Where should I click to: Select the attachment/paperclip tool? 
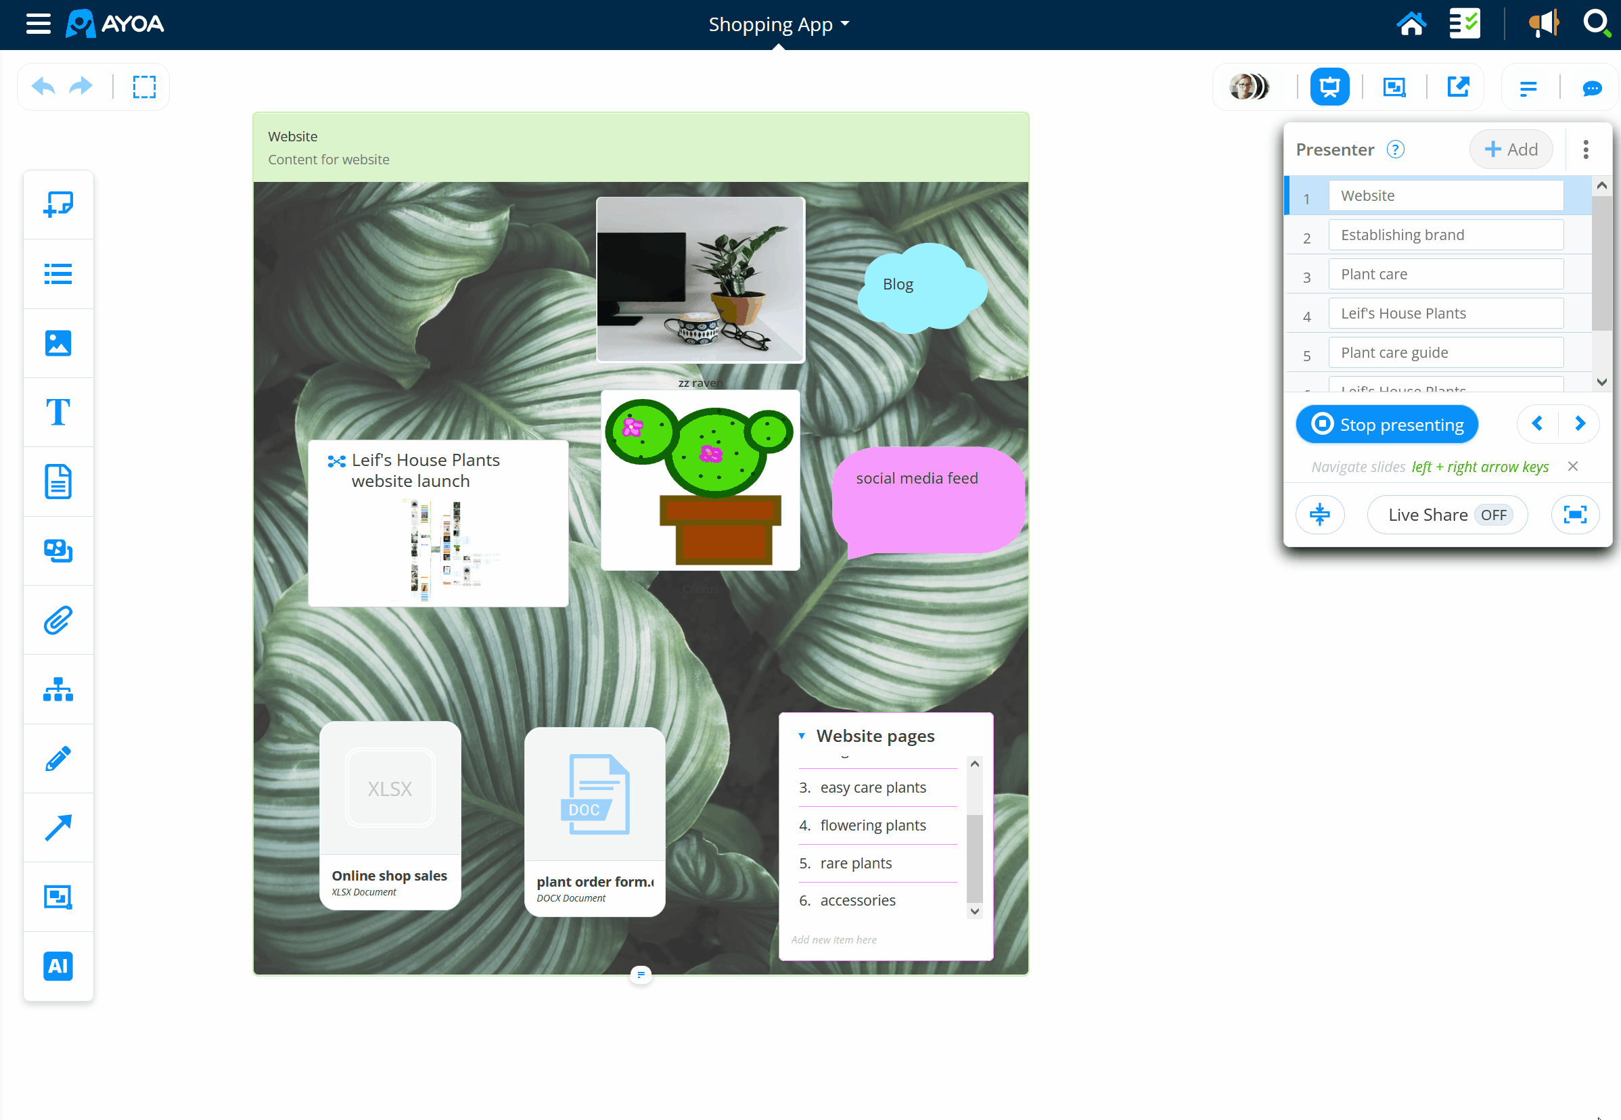[x=58, y=619]
